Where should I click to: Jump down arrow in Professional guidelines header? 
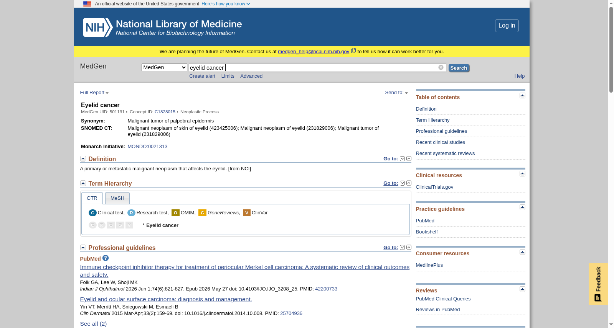(402, 247)
